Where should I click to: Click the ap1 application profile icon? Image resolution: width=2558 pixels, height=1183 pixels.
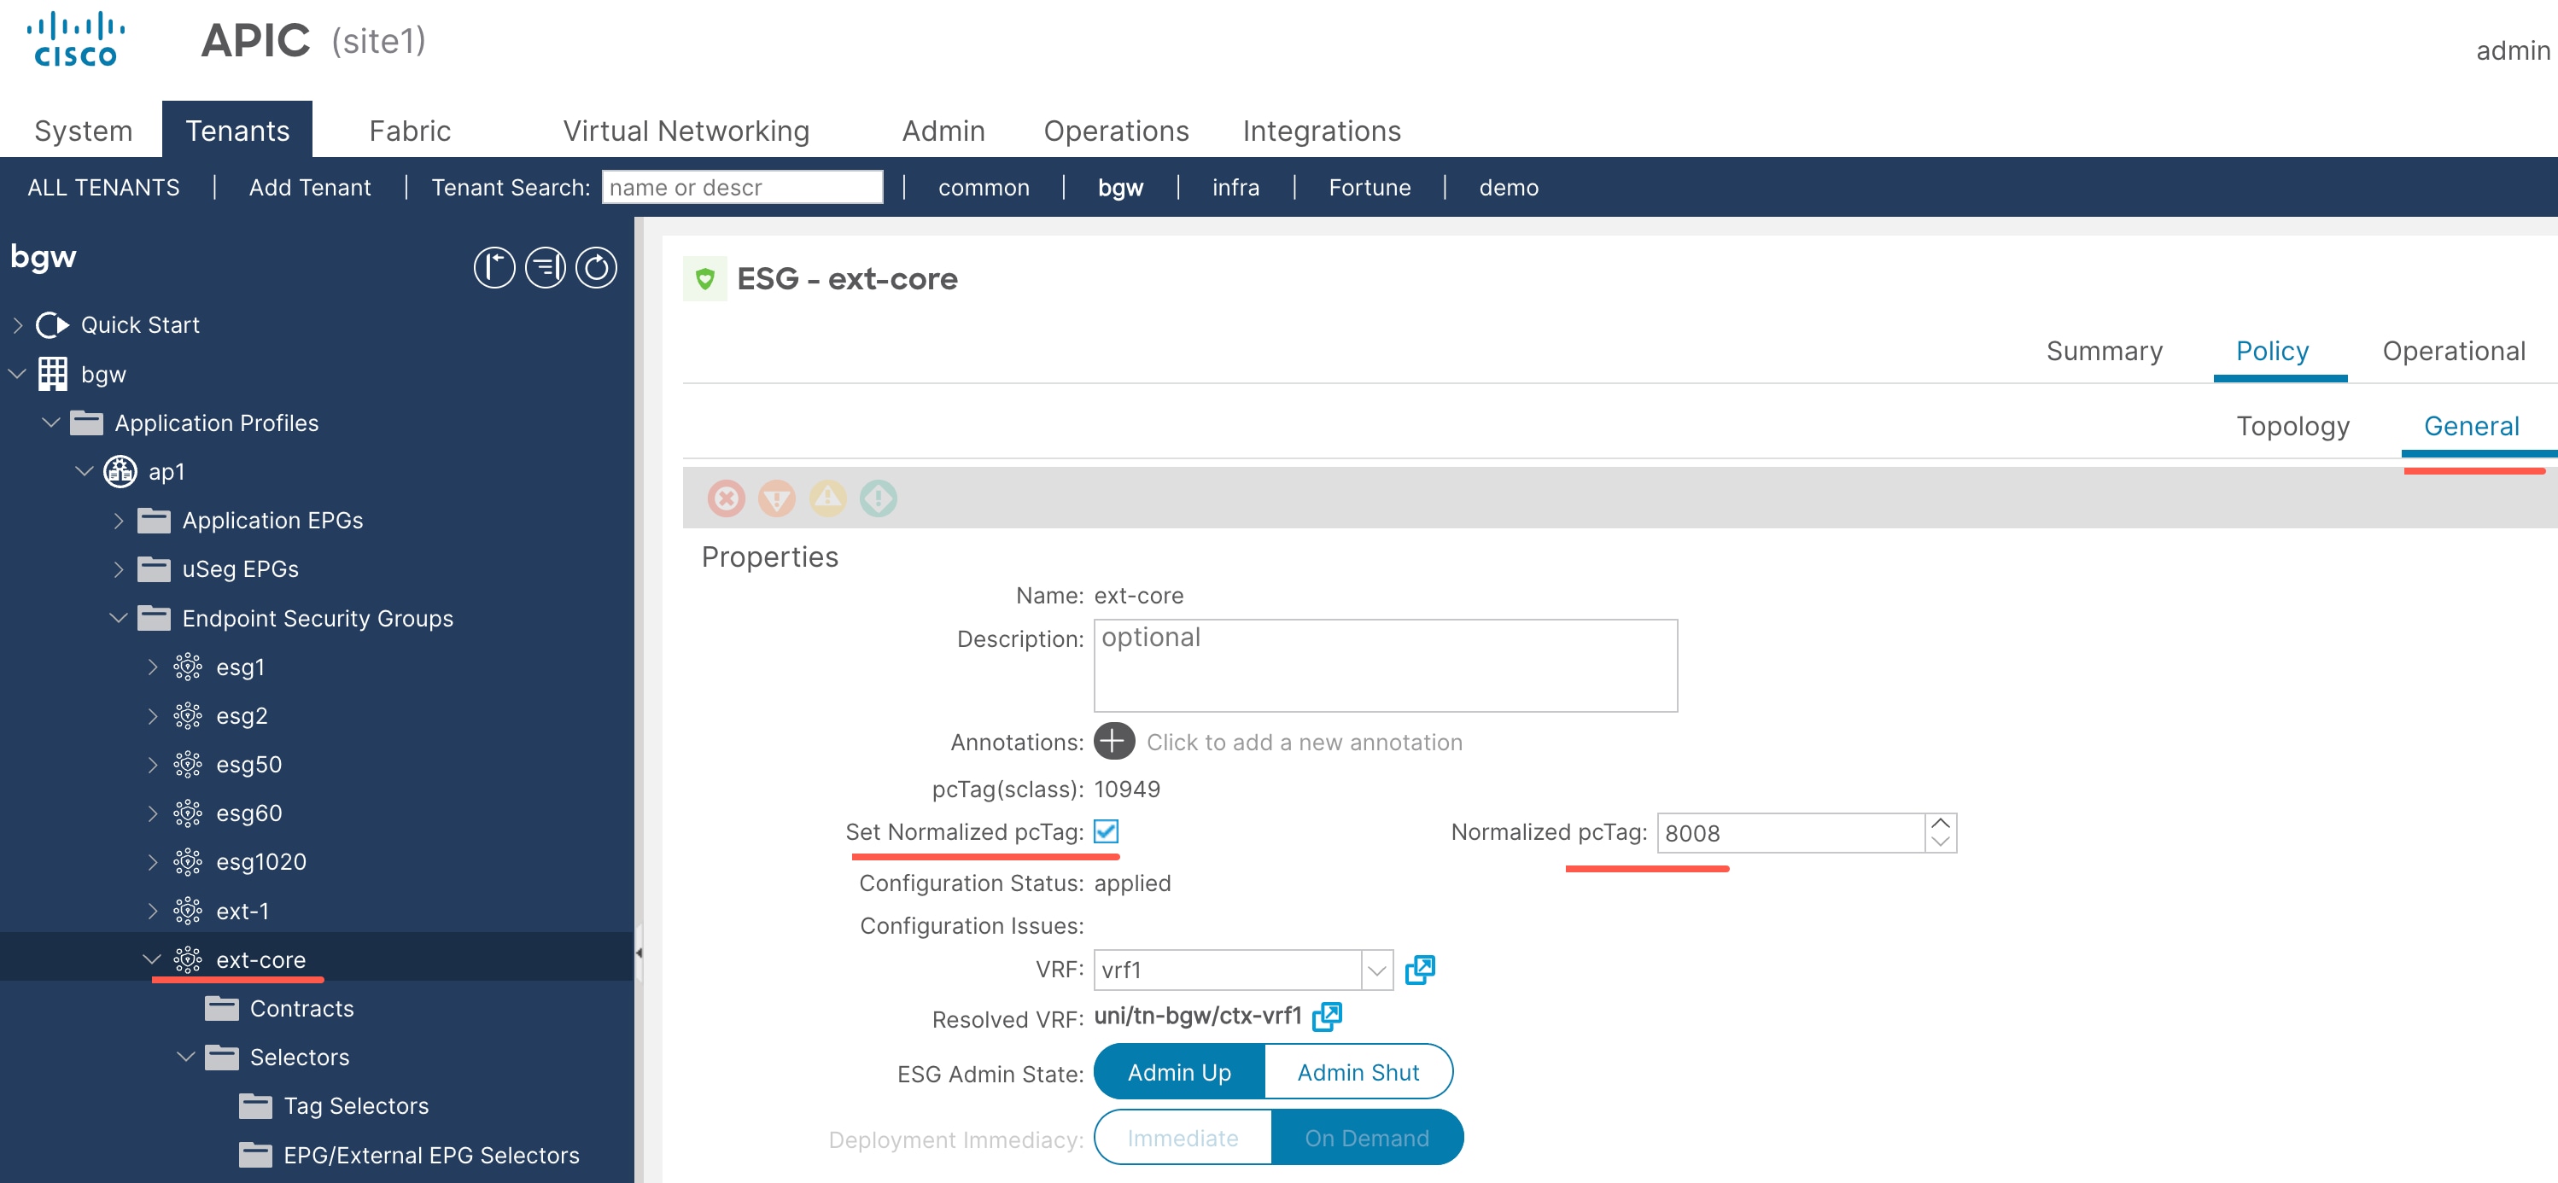coord(120,471)
